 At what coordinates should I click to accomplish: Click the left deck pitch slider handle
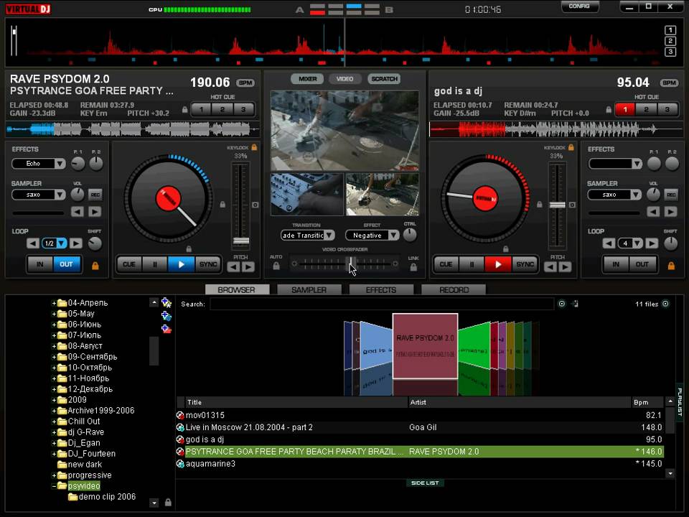click(x=241, y=241)
